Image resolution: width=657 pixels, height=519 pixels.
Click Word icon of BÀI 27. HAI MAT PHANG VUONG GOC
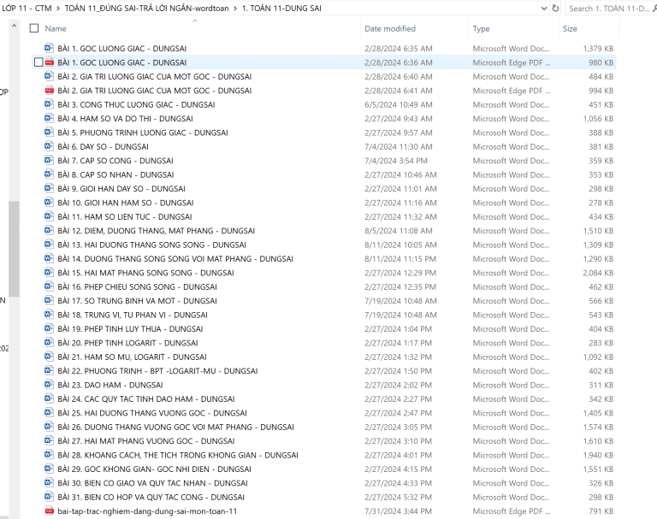pyautogui.click(x=49, y=440)
